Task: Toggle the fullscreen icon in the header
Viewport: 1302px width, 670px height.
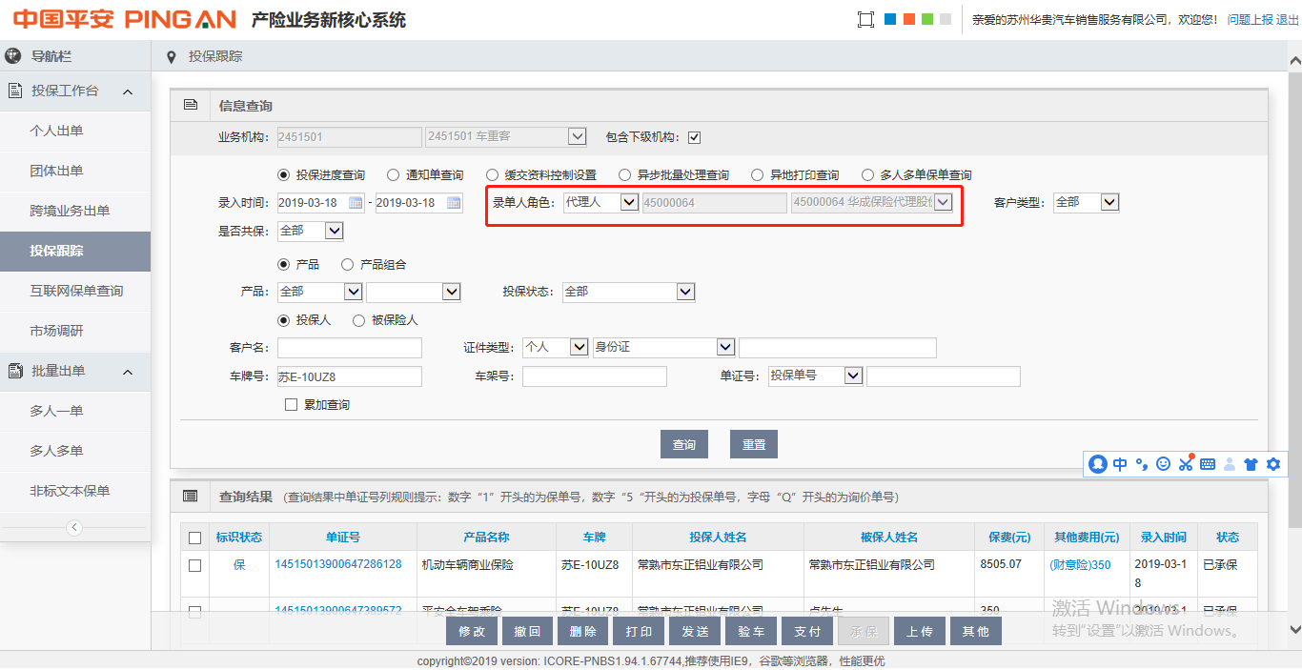Action: 865,19
